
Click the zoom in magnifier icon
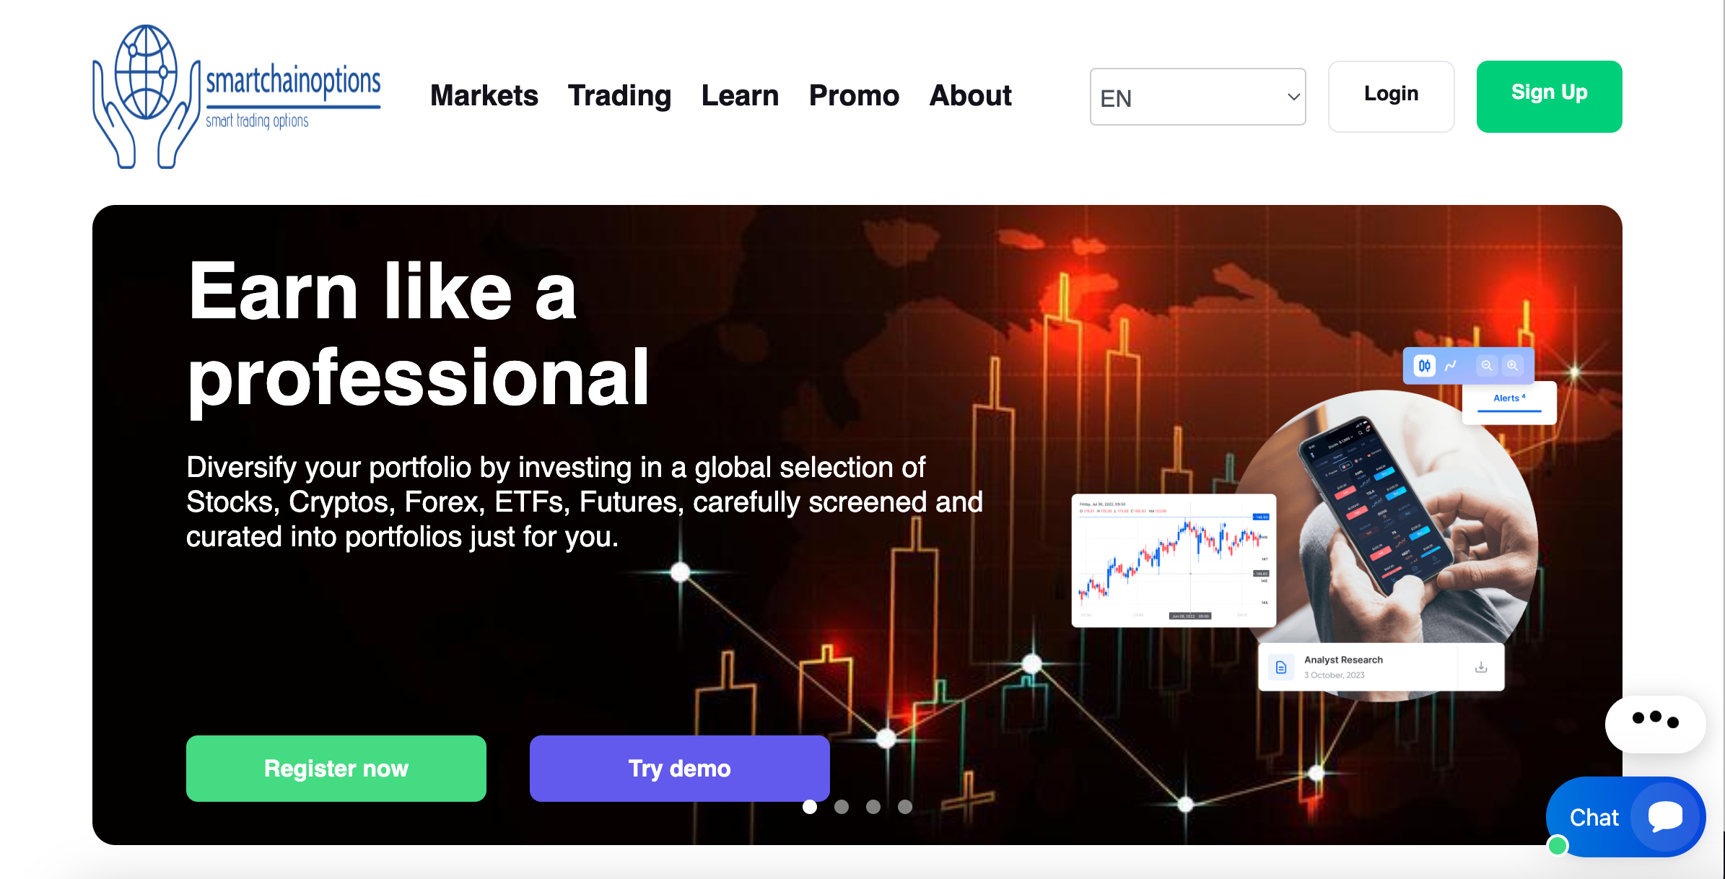click(1513, 366)
